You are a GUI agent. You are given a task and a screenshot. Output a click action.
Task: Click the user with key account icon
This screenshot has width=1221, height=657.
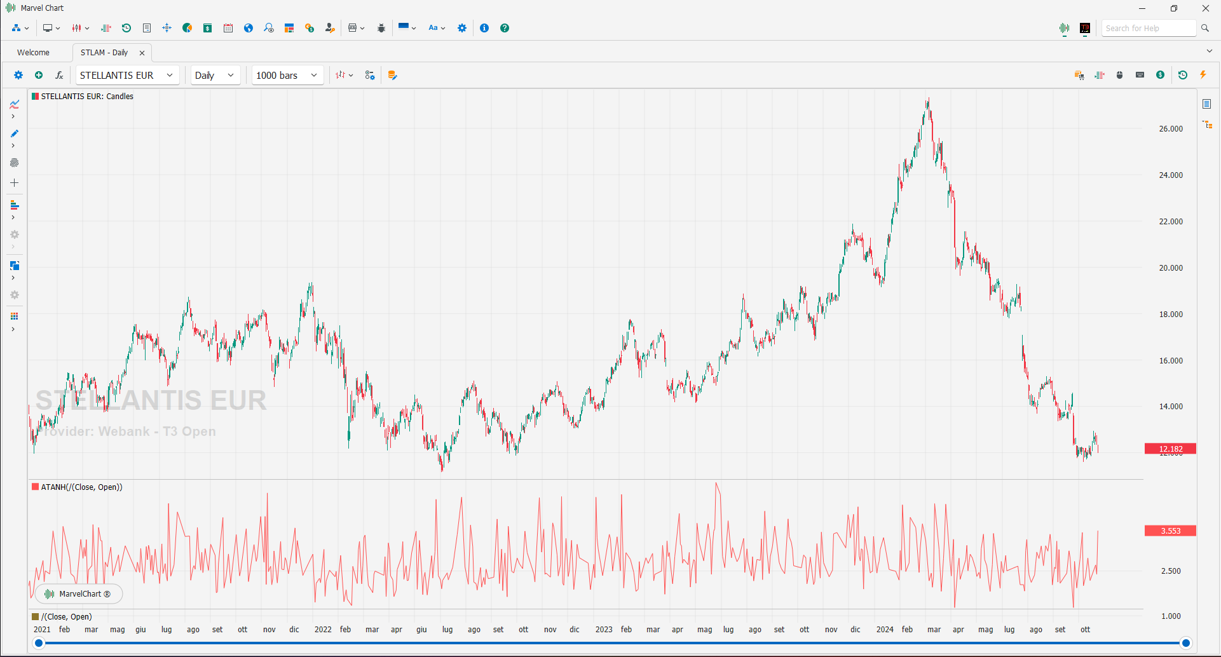tap(330, 28)
